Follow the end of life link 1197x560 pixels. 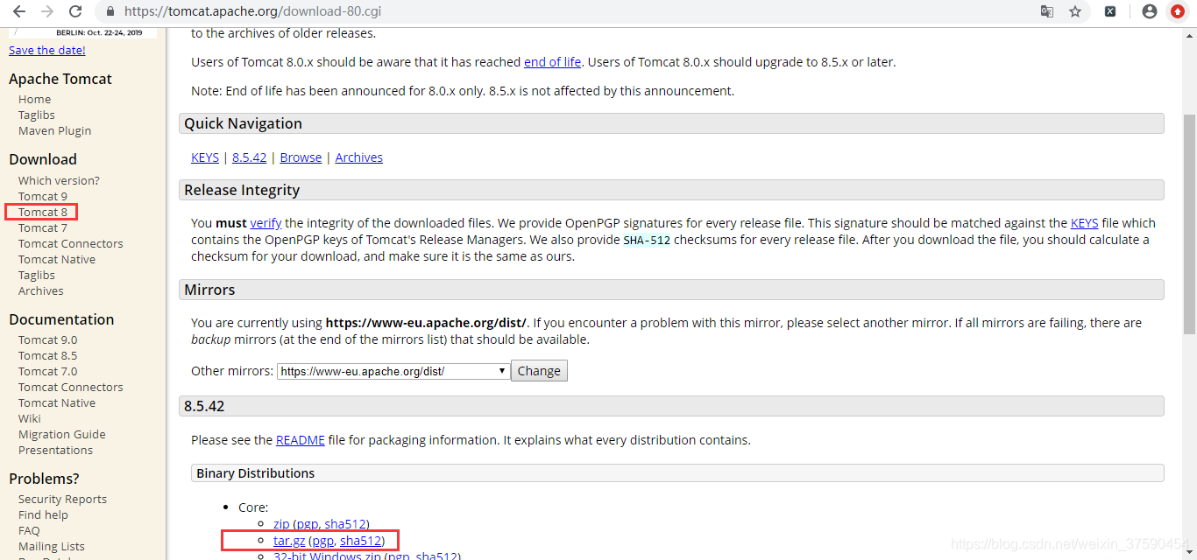coord(552,62)
